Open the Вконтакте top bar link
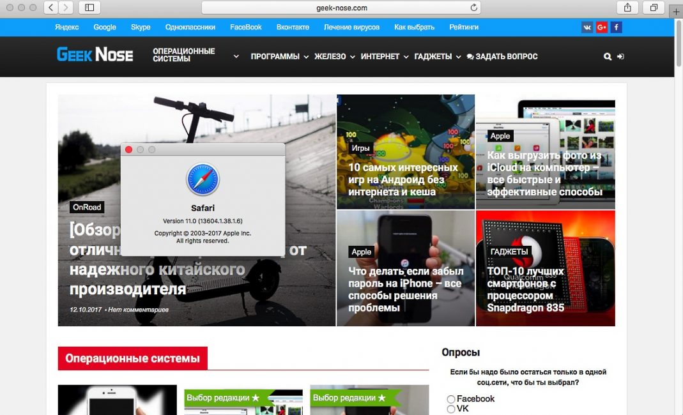683x415 pixels. point(293,27)
